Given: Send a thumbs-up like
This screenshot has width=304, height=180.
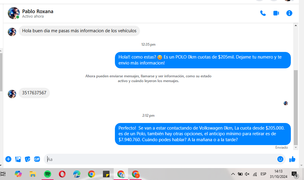Looking at the screenshot, I should point(292,159).
